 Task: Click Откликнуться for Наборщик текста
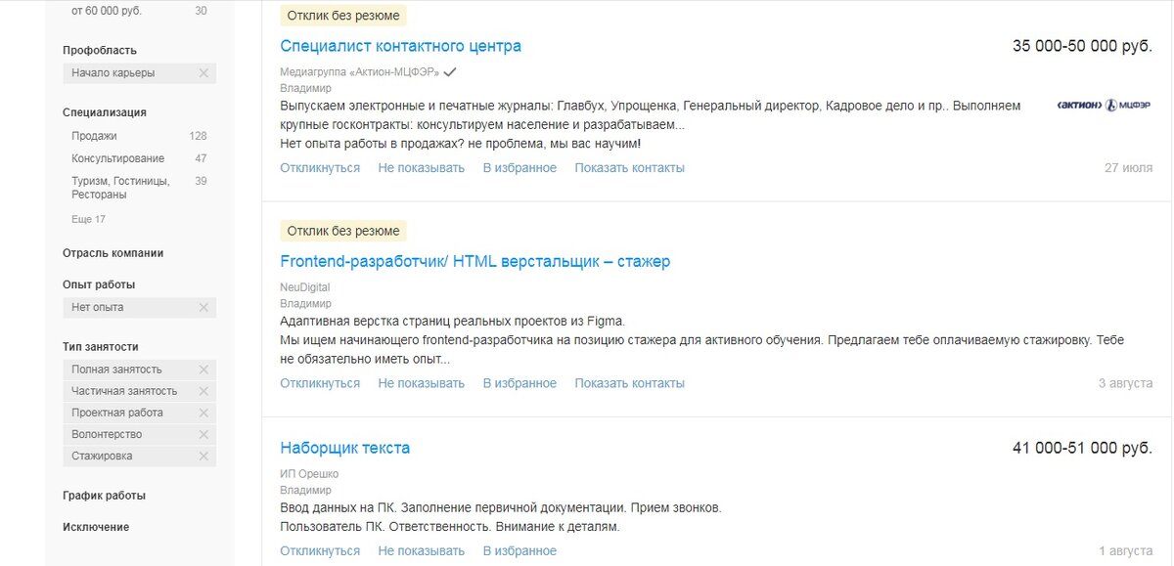click(x=320, y=550)
